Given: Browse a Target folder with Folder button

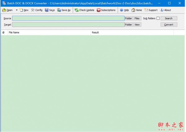Looking at the screenshot, I should 128,25.
